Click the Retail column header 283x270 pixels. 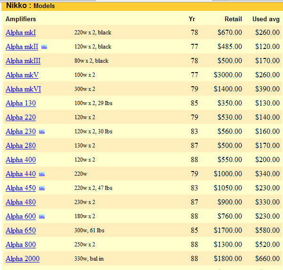coord(233,19)
